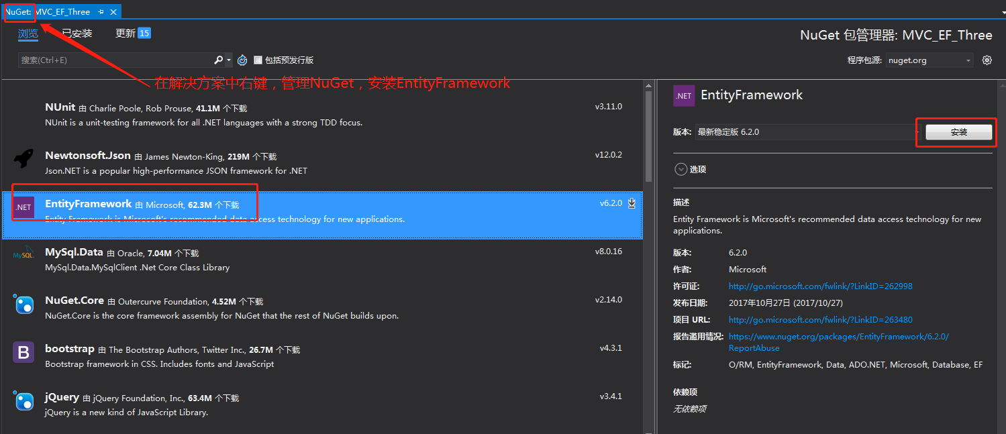The height and width of the screenshot is (434, 1006).
Task: Click the EntityFramework .NET icon in the package list
Action: 23,207
